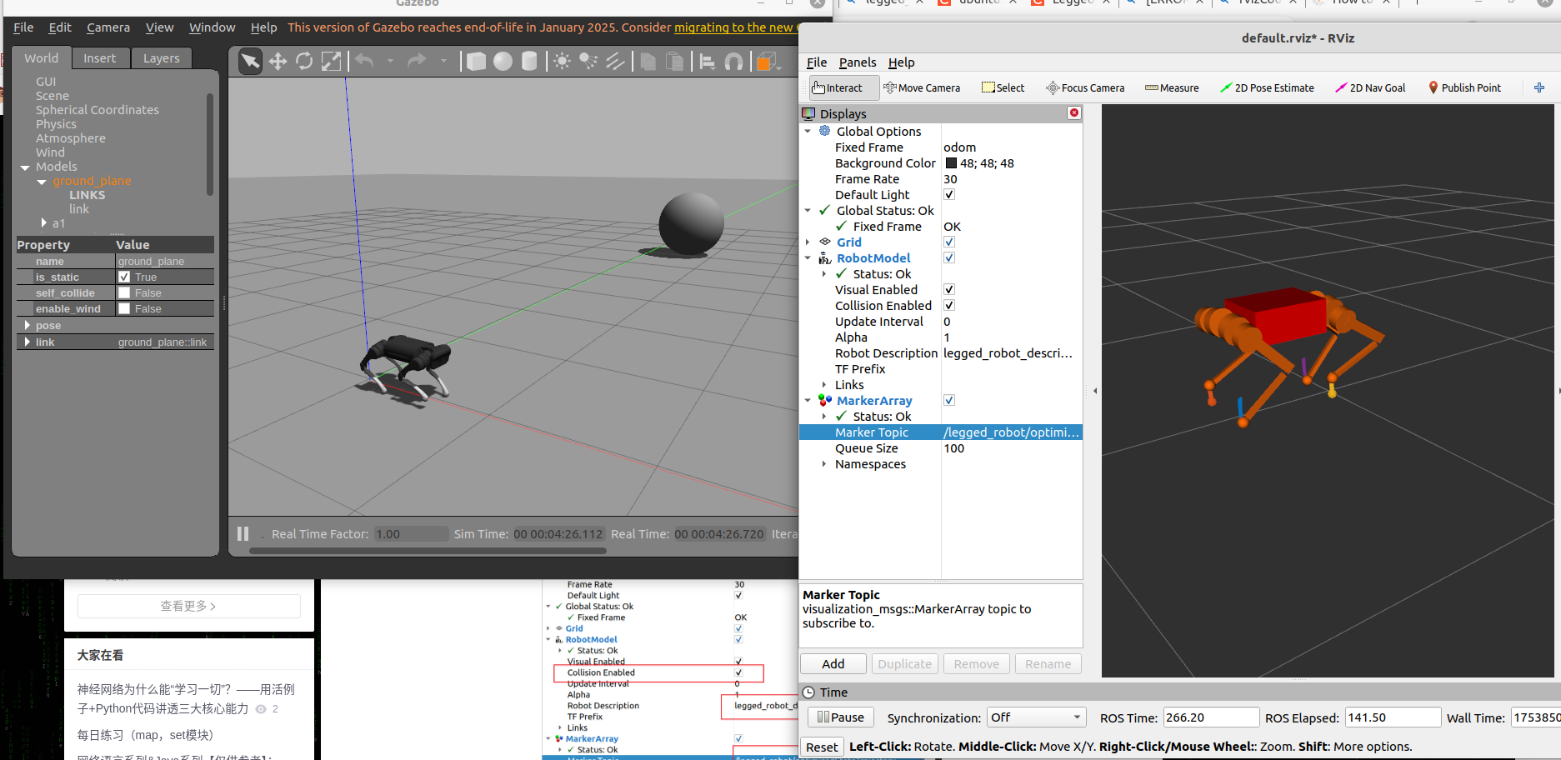Toggle the Grid display checkbox
This screenshot has height=760, width=1561.
pyautogui.click(x=948, y=242)
